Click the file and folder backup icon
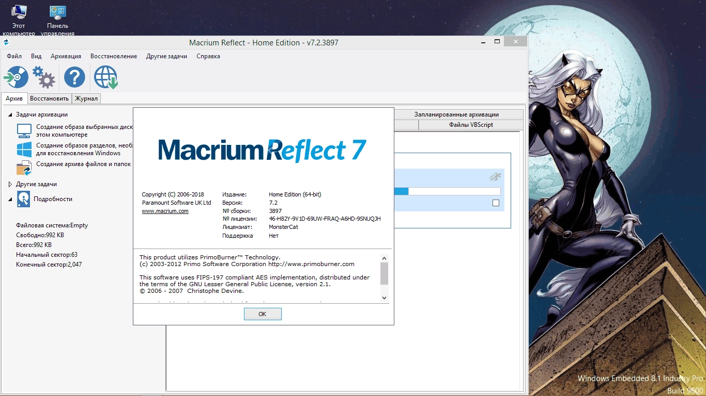Screen dimensions: 706x396 click(24, 168)
